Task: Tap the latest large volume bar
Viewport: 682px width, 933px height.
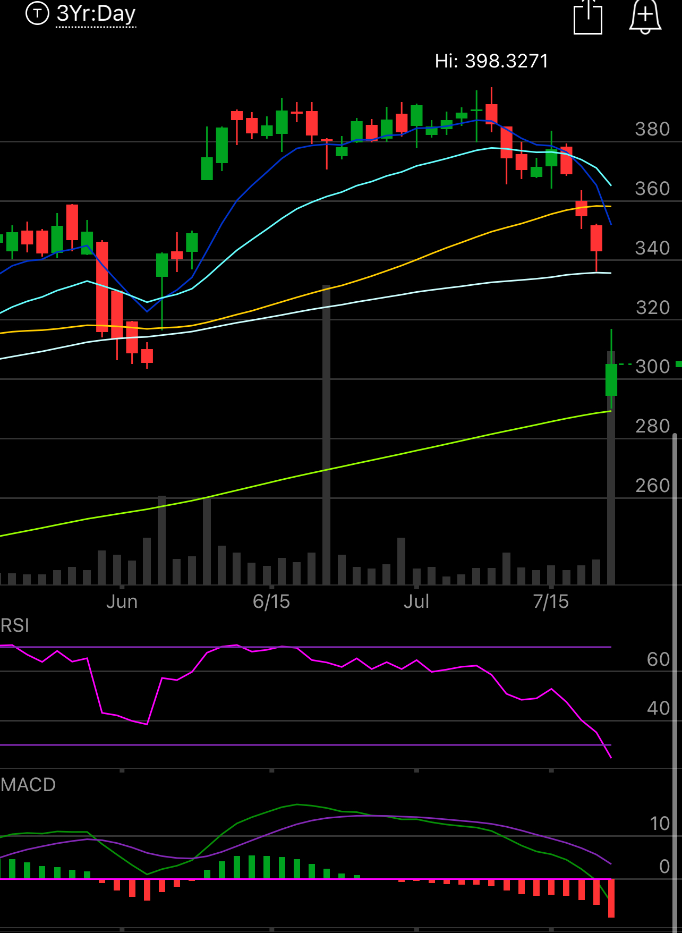Action: (611, 468)
